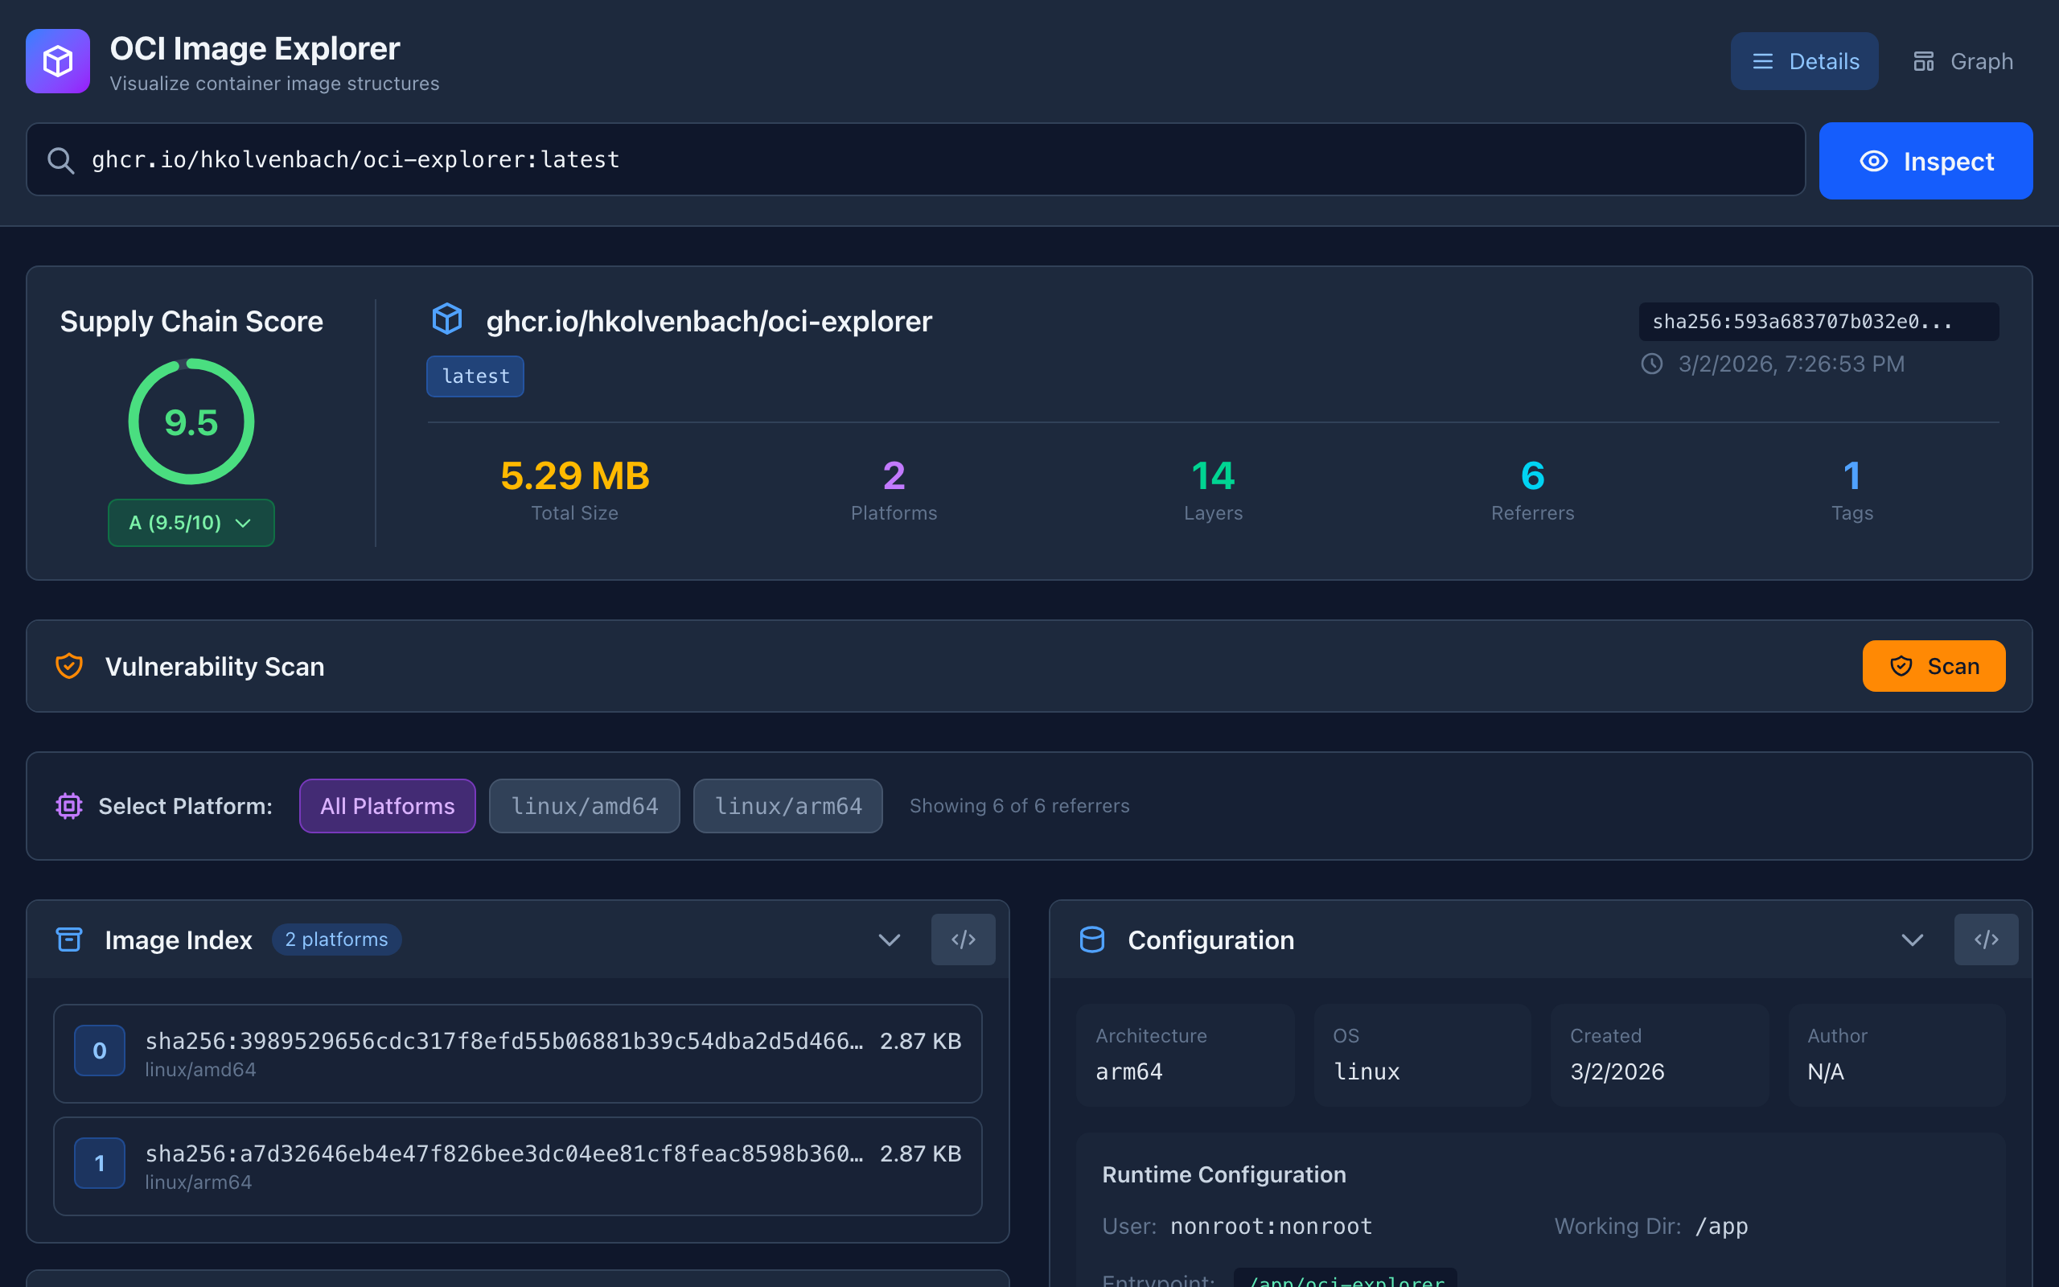Click the image reference search field
2059x1287 pixels.
click(936, 160)
